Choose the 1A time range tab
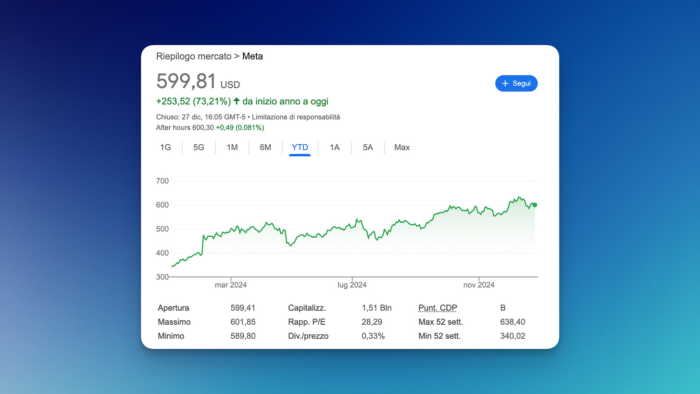The image size is (700, 394). click(x=335, y=147)
